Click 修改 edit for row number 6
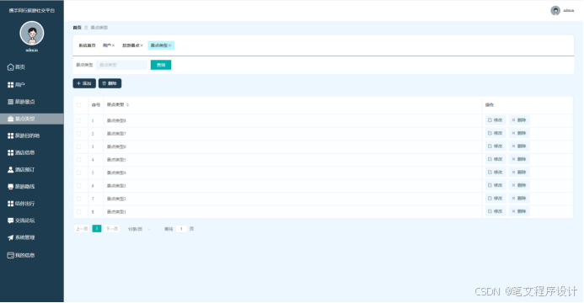Screen dimensions: 584x303 tap(496, 185)
